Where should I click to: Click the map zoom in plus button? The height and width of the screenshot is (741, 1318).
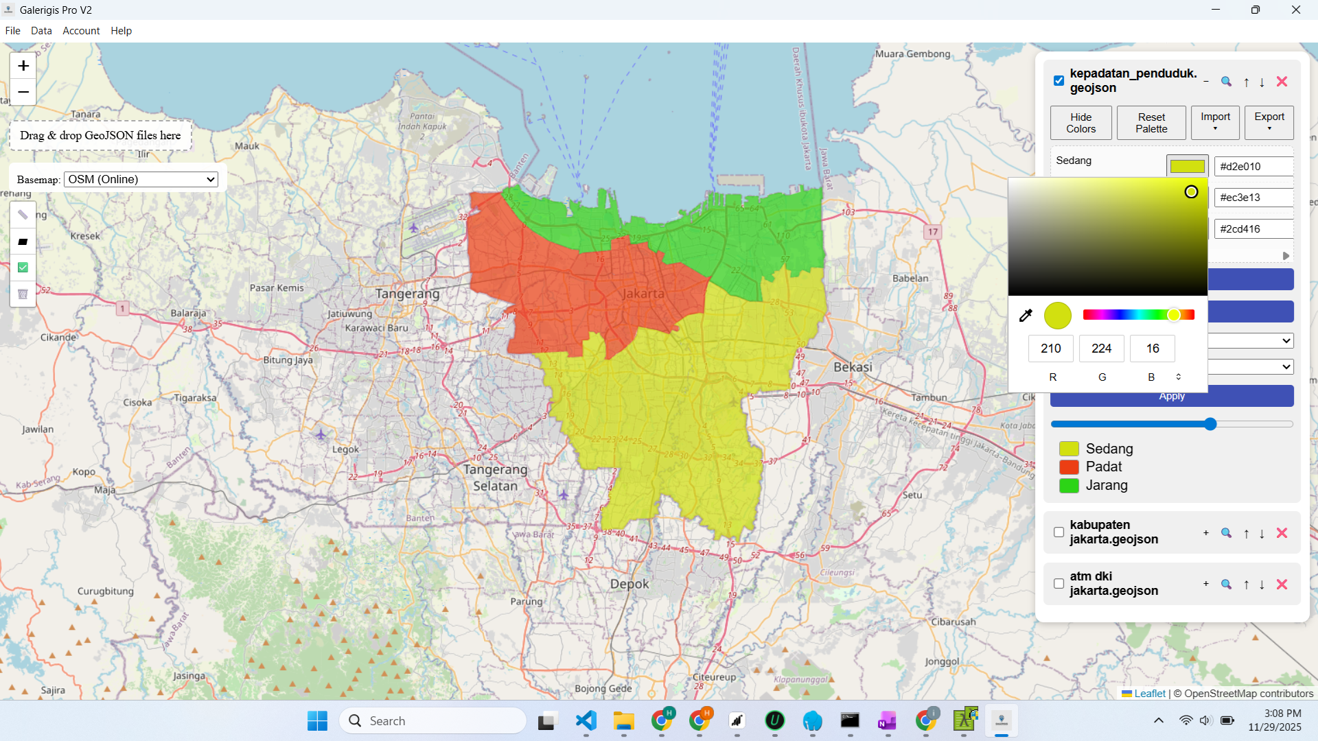[23, 66]
